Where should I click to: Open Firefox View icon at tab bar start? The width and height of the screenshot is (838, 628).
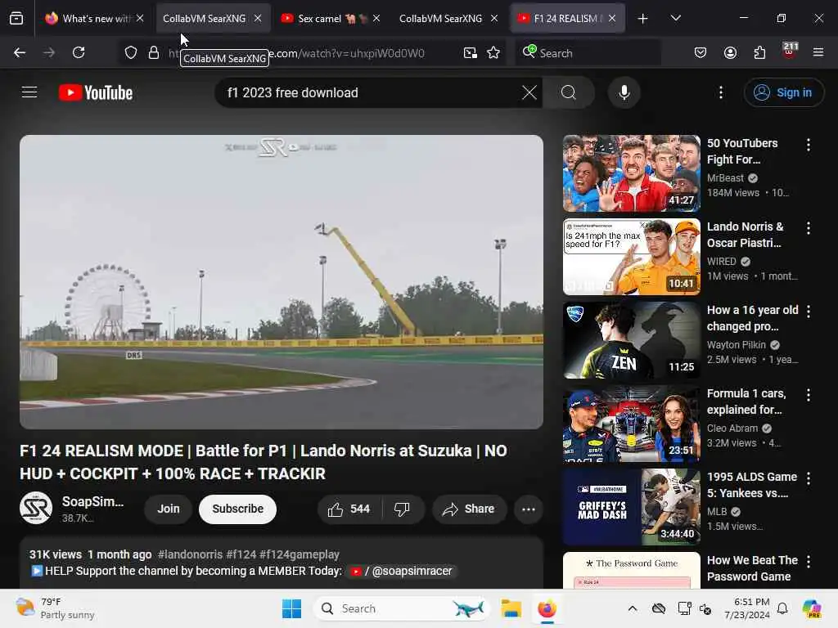pyautogui.click(x=16, y=18)
